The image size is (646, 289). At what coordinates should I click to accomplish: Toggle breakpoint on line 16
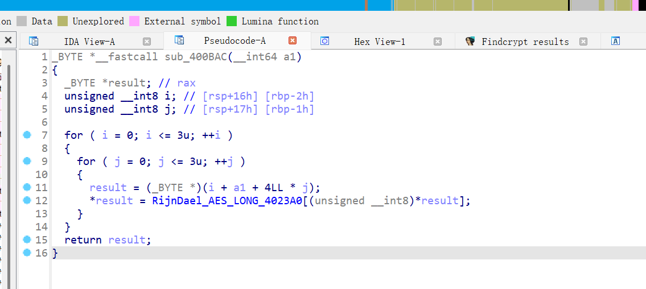point(27,253)
